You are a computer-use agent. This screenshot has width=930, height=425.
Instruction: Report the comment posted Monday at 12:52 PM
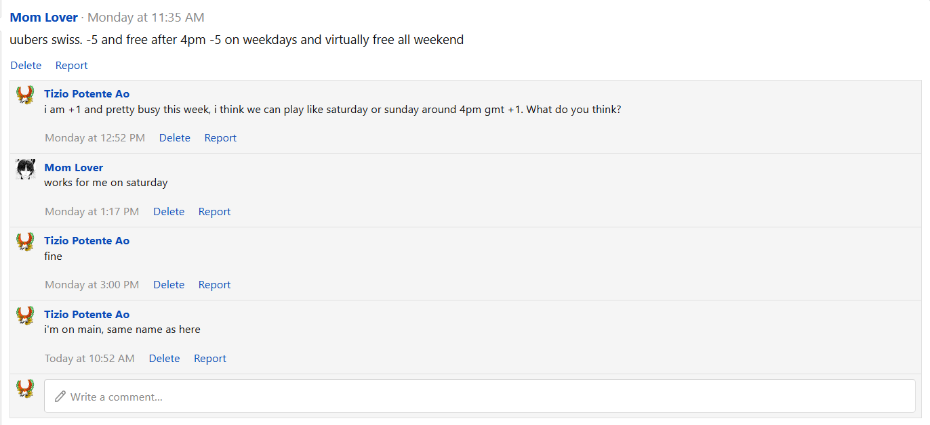220,138
